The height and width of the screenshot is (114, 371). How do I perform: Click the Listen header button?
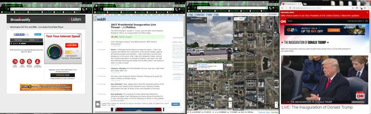(x=74, y=19)
